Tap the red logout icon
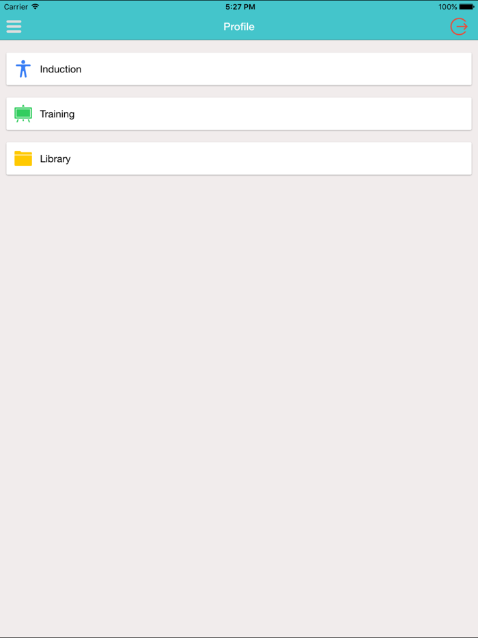The height and width of the screenshot is (638, 478). point(459,27)
